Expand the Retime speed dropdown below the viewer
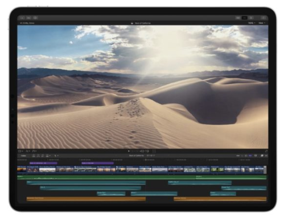284x217 pixels. (x=34, y=151)
